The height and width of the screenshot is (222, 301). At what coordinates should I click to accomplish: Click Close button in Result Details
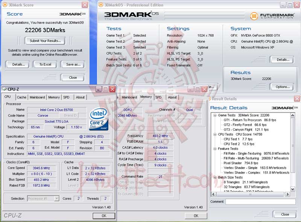[285, 214]
